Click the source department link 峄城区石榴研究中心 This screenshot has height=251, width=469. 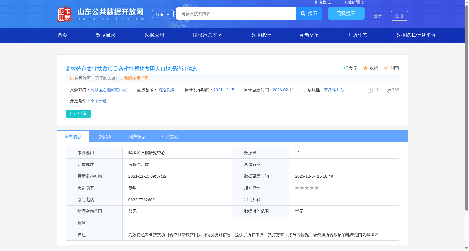(x=109, y=90)
